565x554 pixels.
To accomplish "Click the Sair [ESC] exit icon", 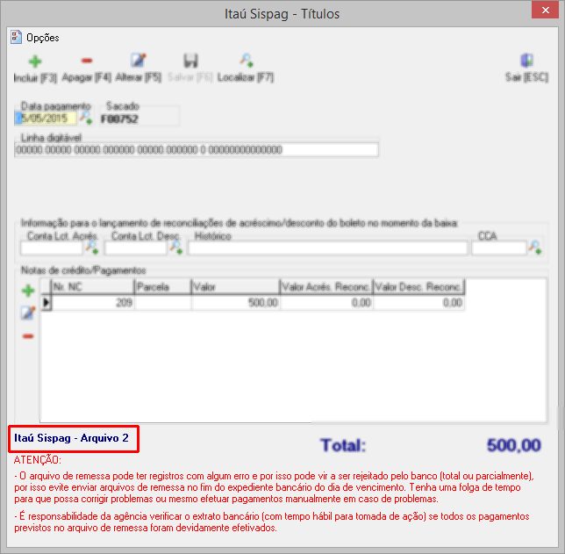I will point(526,61).
